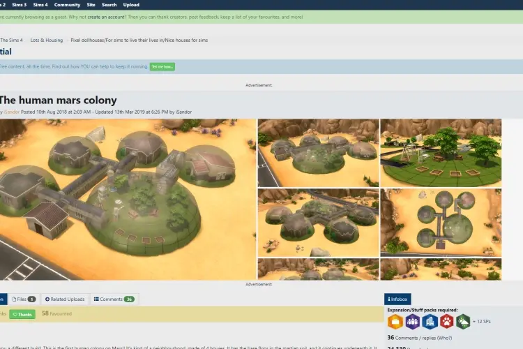Open thumbnail showing playground and trees
Image resolution: width=523 pixels, height=349 pixels.
[441, 153]
